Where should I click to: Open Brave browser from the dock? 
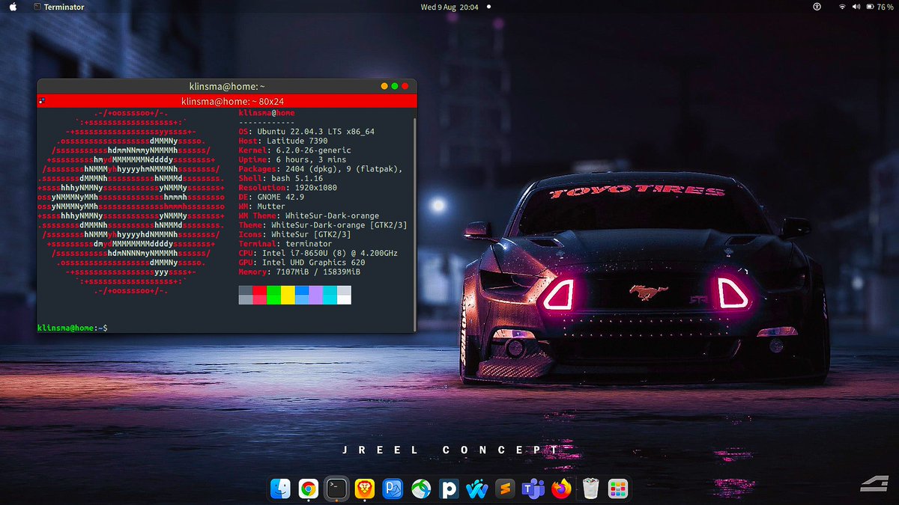(x=365, y=489)
